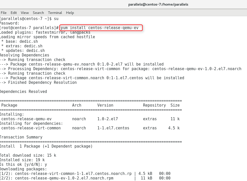Click the (1/2) centos-release-virt-common download line
The height and width of the screenshot is (181, 247).
85,173
